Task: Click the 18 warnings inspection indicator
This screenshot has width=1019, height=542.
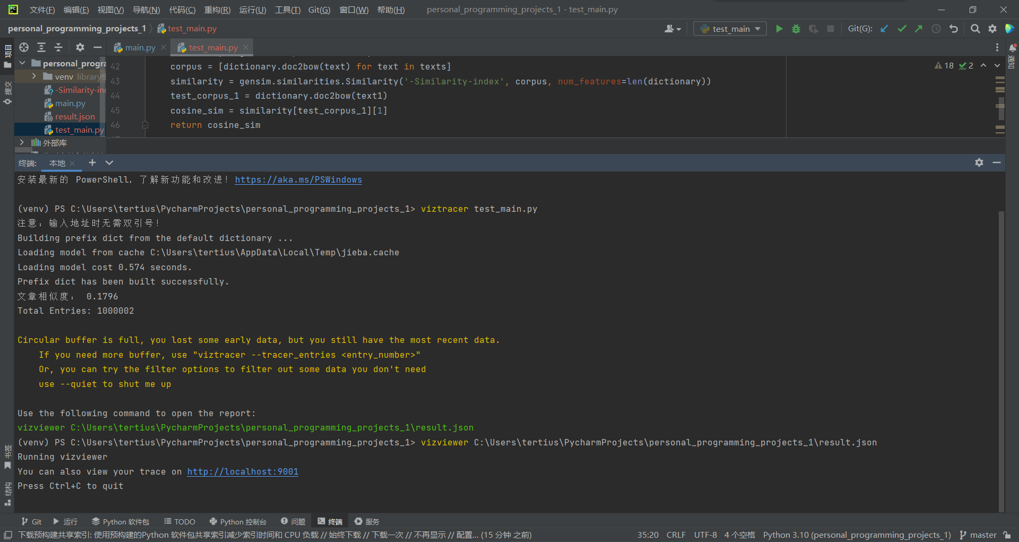Action: tap(944, 65)
